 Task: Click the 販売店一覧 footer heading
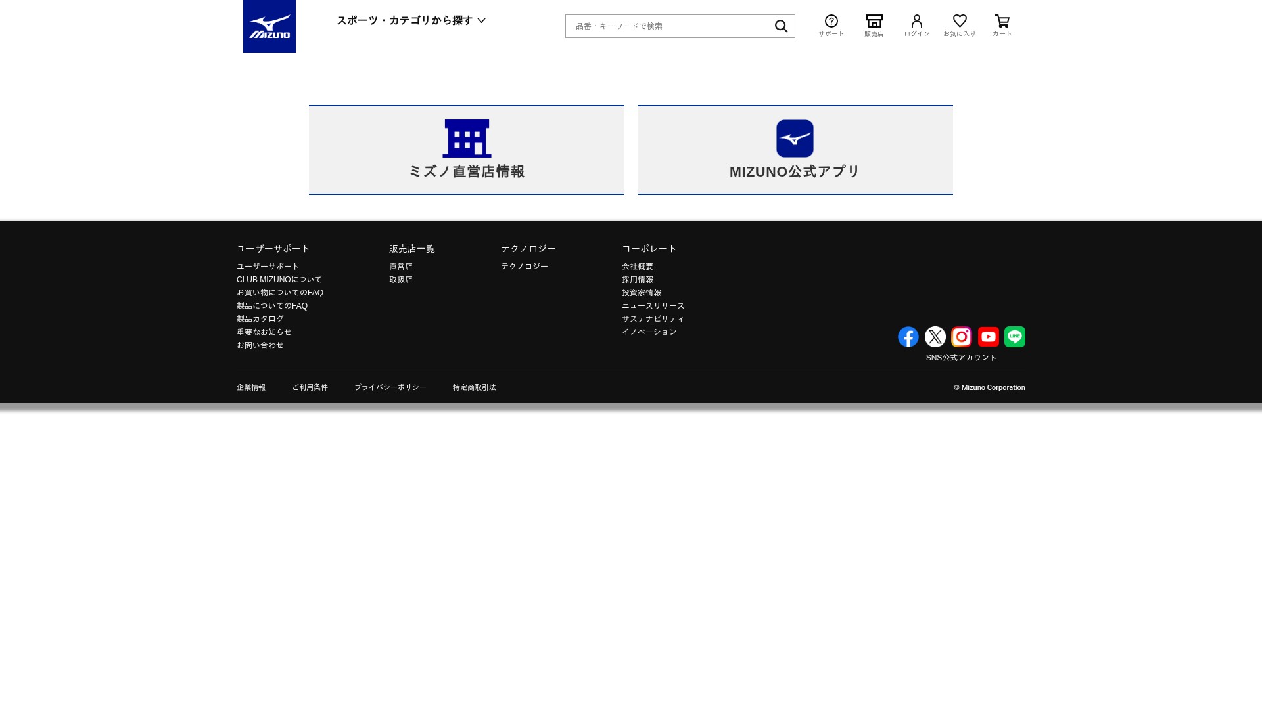tap(412, 249)
